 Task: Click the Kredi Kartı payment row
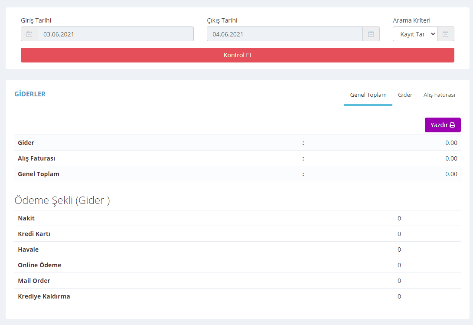point(238,234)
